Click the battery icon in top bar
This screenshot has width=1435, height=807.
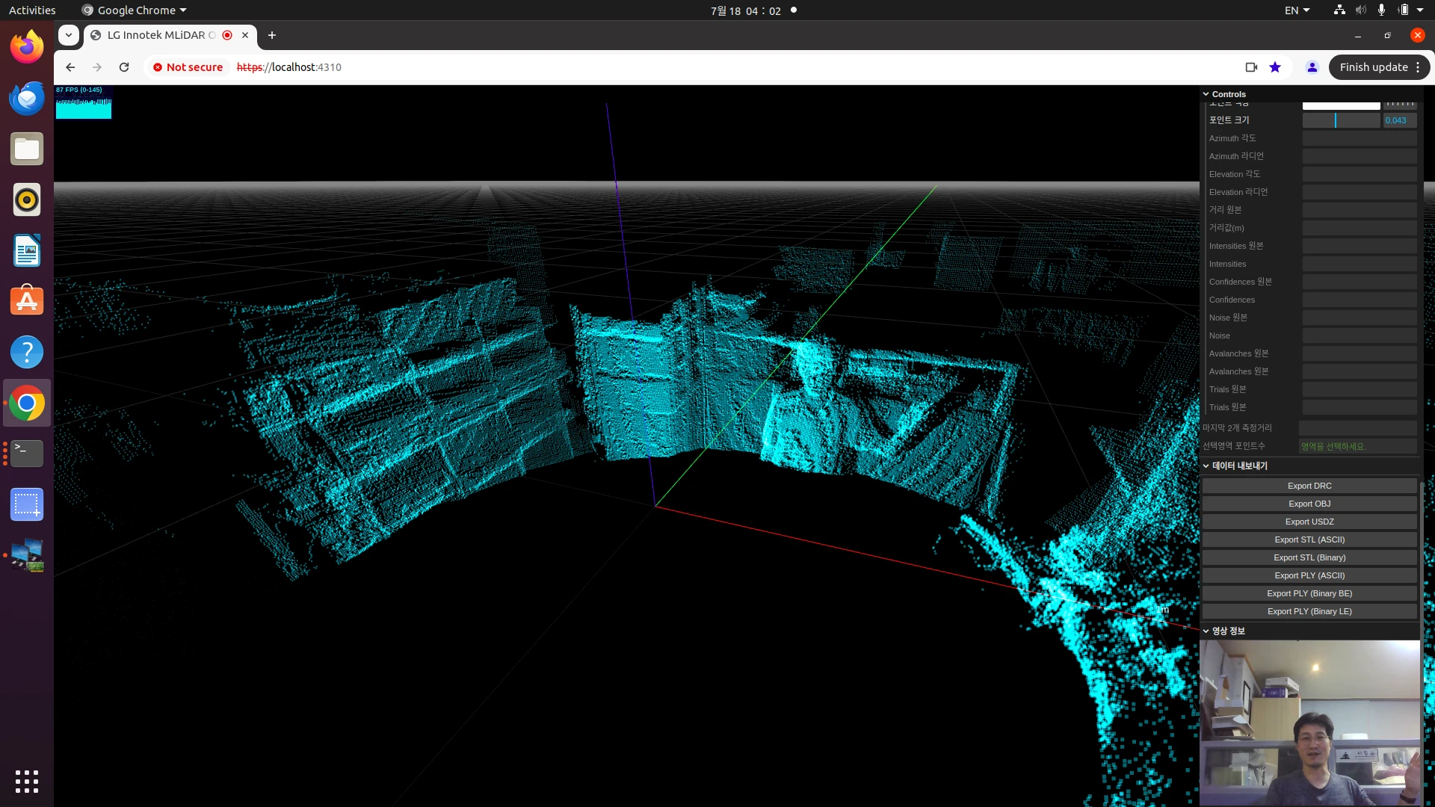pyautogui.click(x=1403, y=10)
